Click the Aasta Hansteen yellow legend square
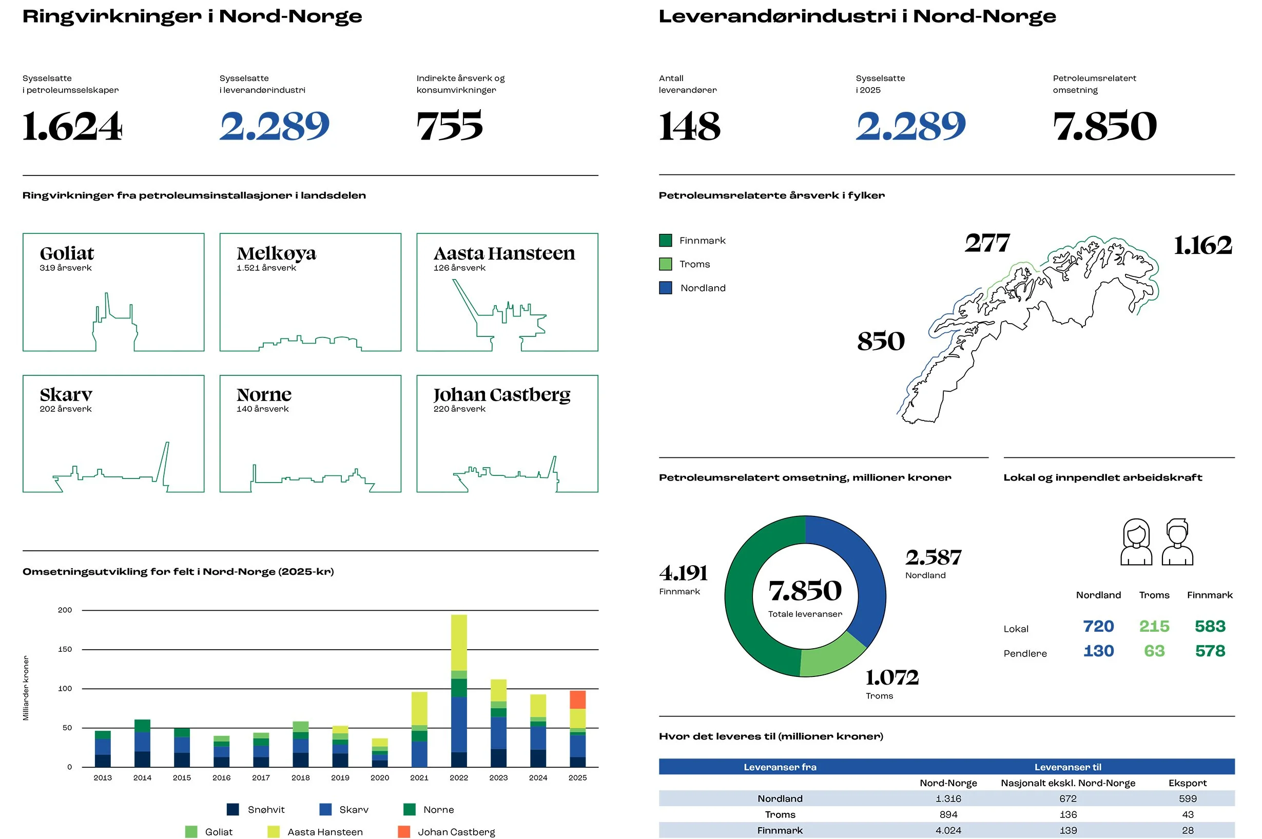This screenshot has height=839, width=1262. pos(273,831)
